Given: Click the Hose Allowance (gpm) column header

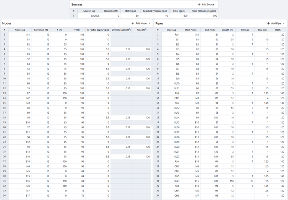Looking at the screenshot, I should [x=204, y=11].
